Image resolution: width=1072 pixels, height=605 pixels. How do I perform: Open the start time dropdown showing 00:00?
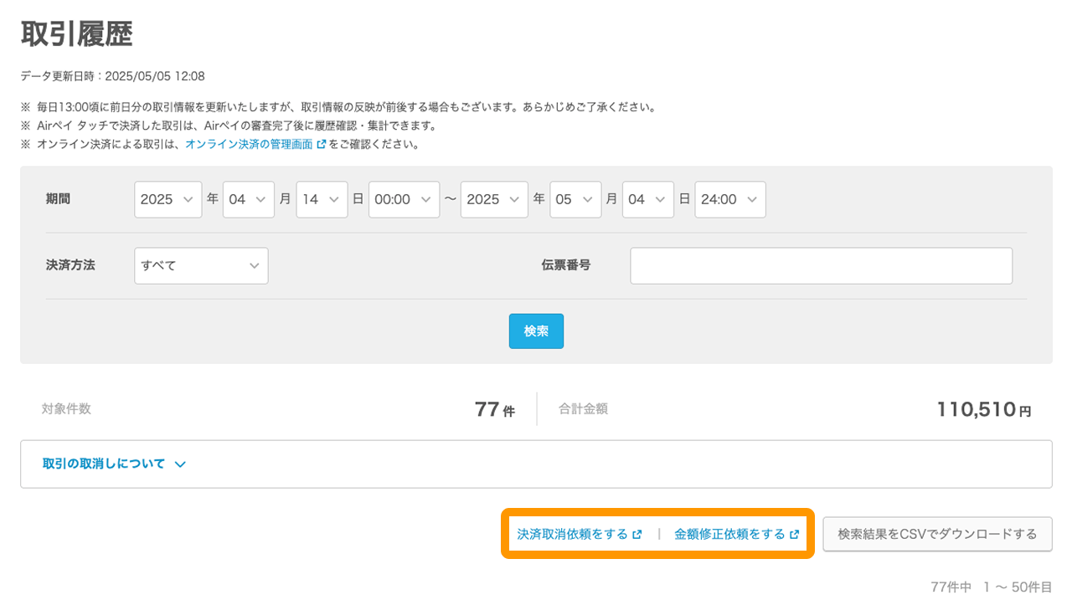point(404,199)
